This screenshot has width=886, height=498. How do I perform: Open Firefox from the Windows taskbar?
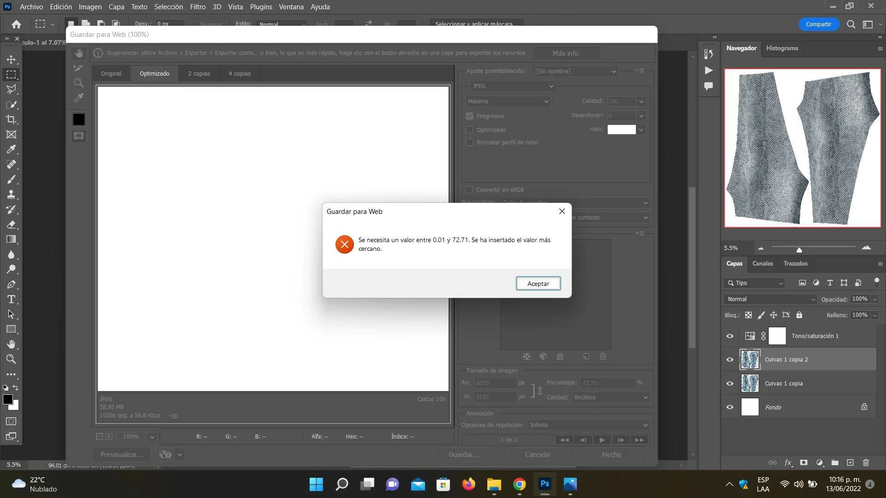pyautogui.click(x=468, y=484)
